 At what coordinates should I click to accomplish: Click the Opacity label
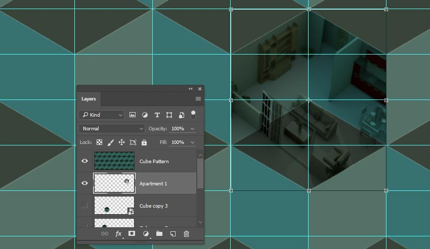(158, 128)
